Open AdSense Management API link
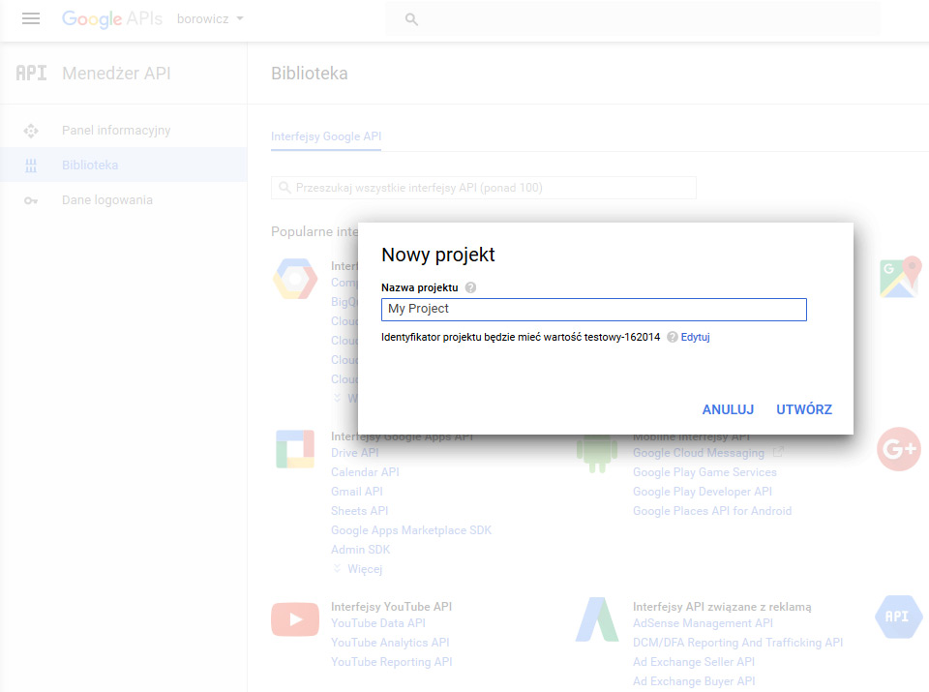The height and width of the screenshot is (692, 929). pyautogui.click(x=703, y=623)
